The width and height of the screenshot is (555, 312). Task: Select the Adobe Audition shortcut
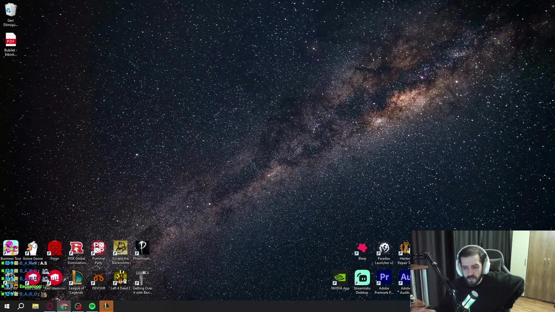[405, 283]
